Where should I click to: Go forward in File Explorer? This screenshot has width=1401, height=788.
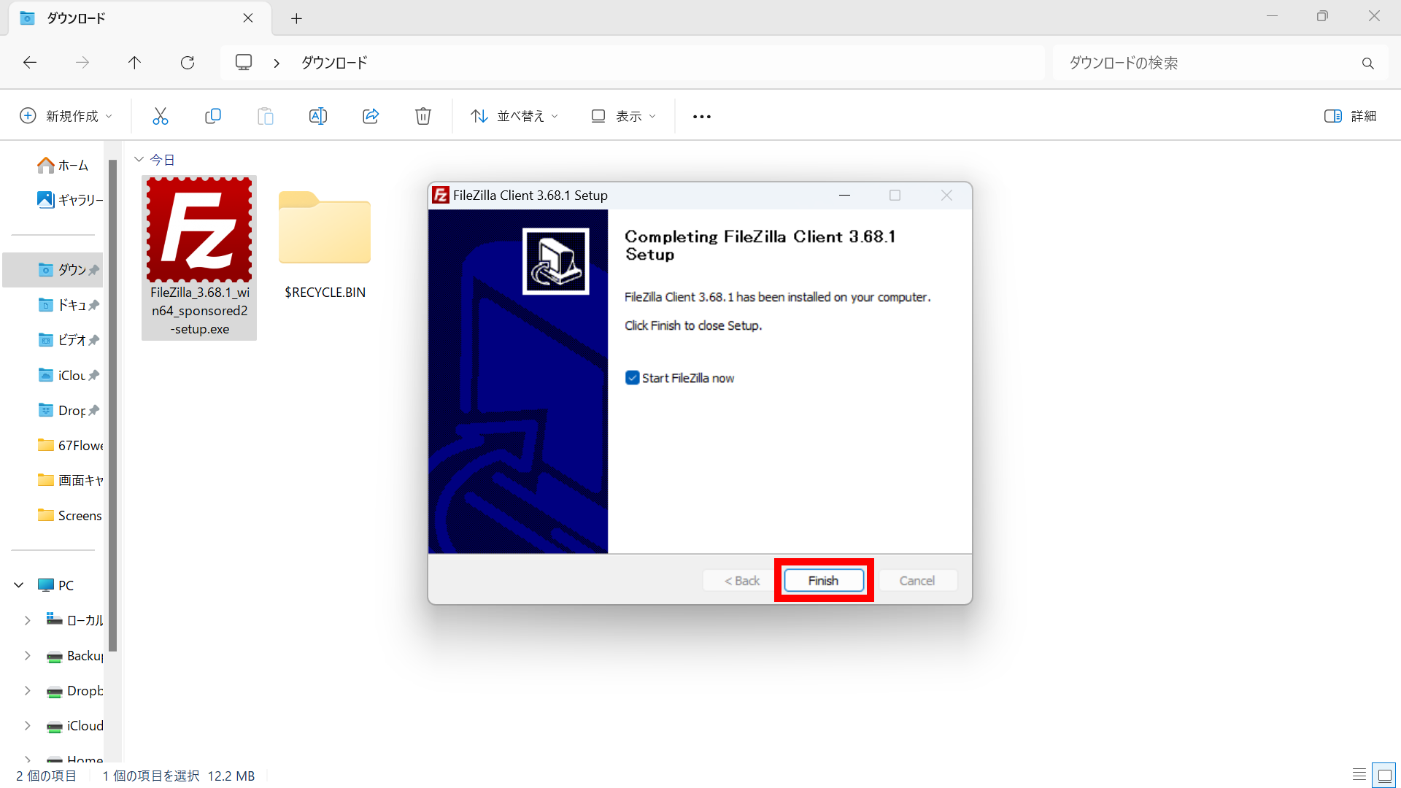coord(82,63)
